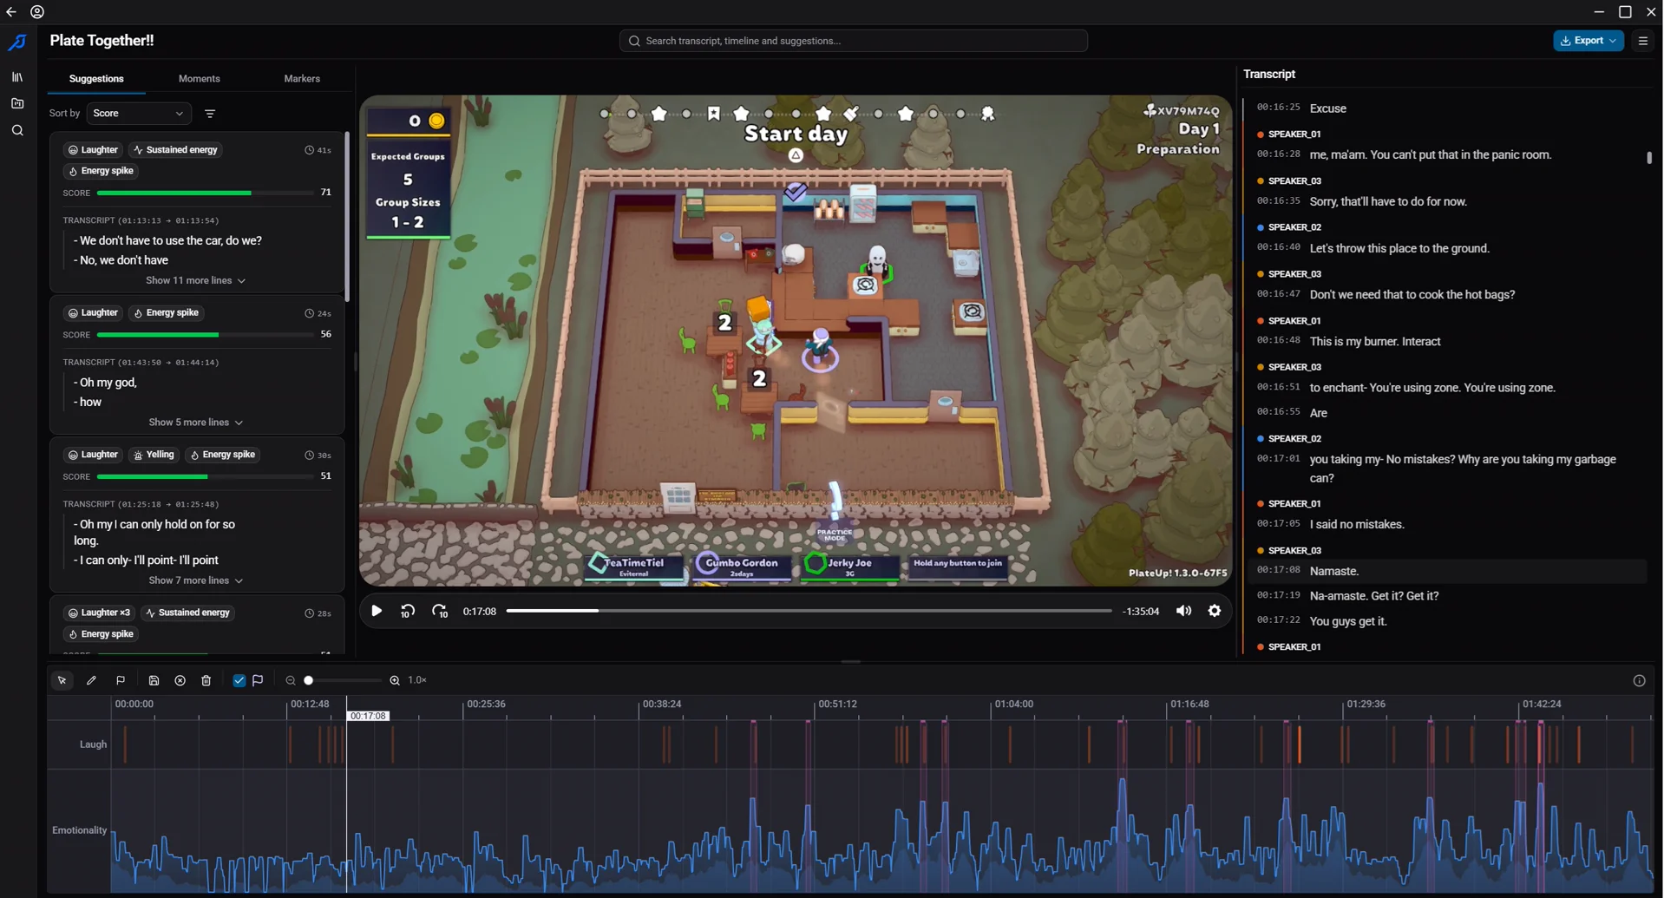Expand Show 11 more lines
1664x898 pixels.
195,281
